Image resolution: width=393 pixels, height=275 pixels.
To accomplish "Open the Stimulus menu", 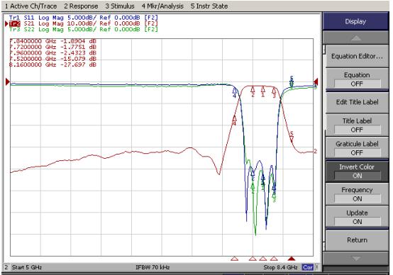I will tap(120, 6).
